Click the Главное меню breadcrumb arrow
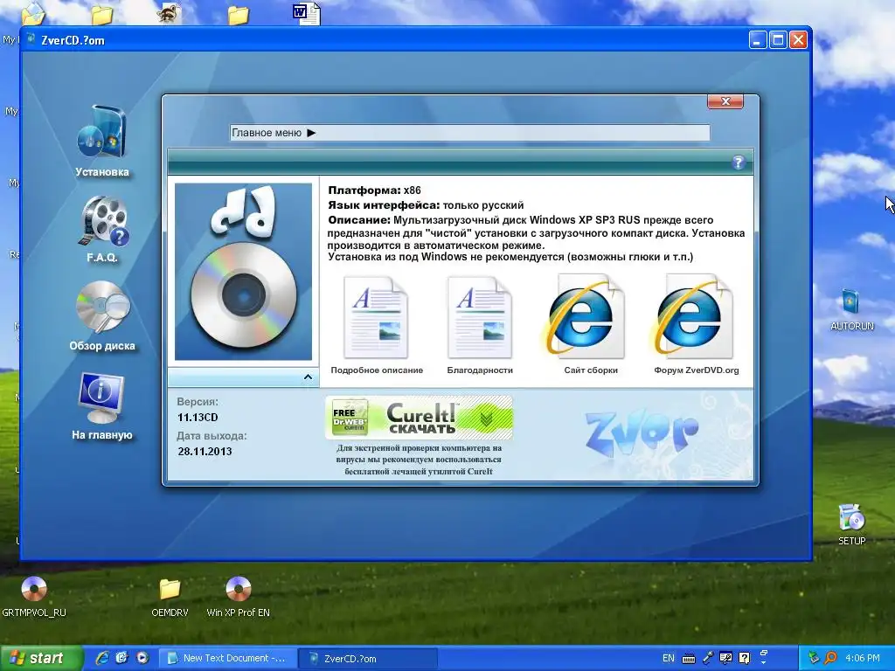895x671 pixels. point(311,133)
